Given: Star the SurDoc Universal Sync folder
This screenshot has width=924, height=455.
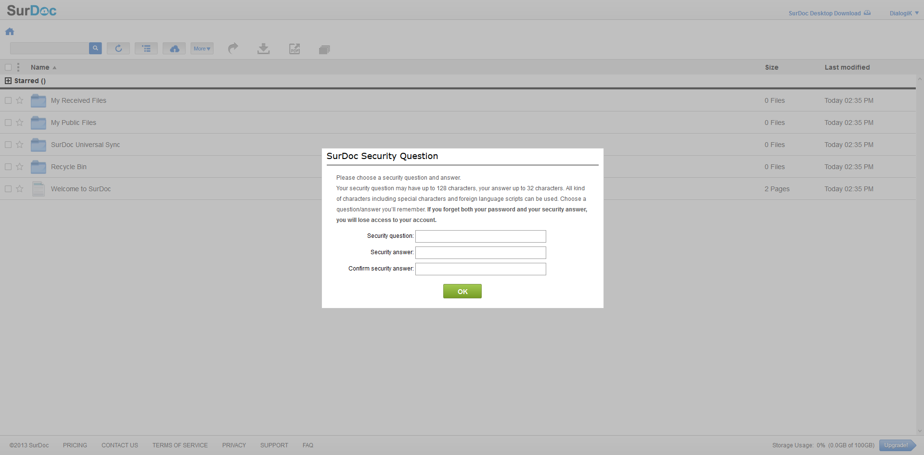Looking at the screenshot, I should click(x=20, y=145).
